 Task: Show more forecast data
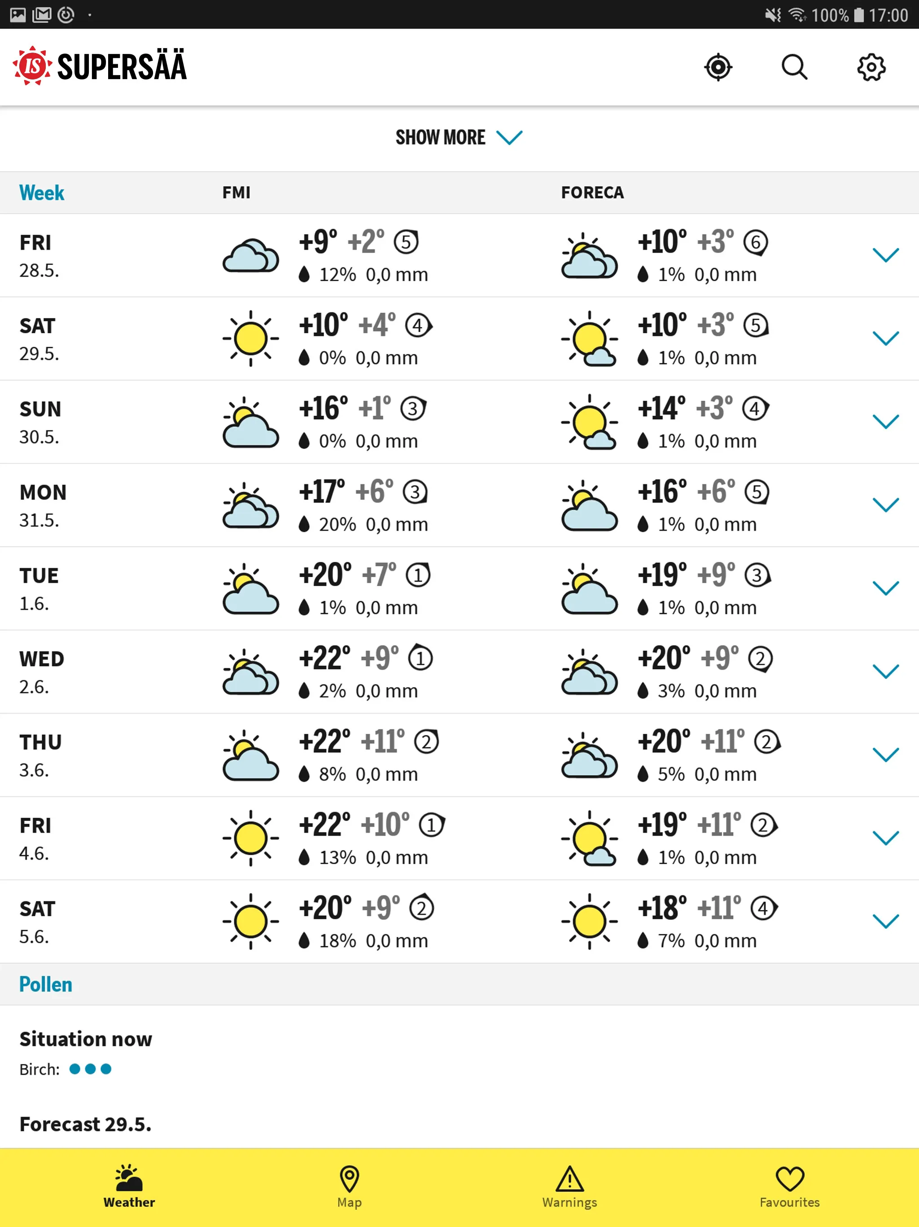coord(459,136)
